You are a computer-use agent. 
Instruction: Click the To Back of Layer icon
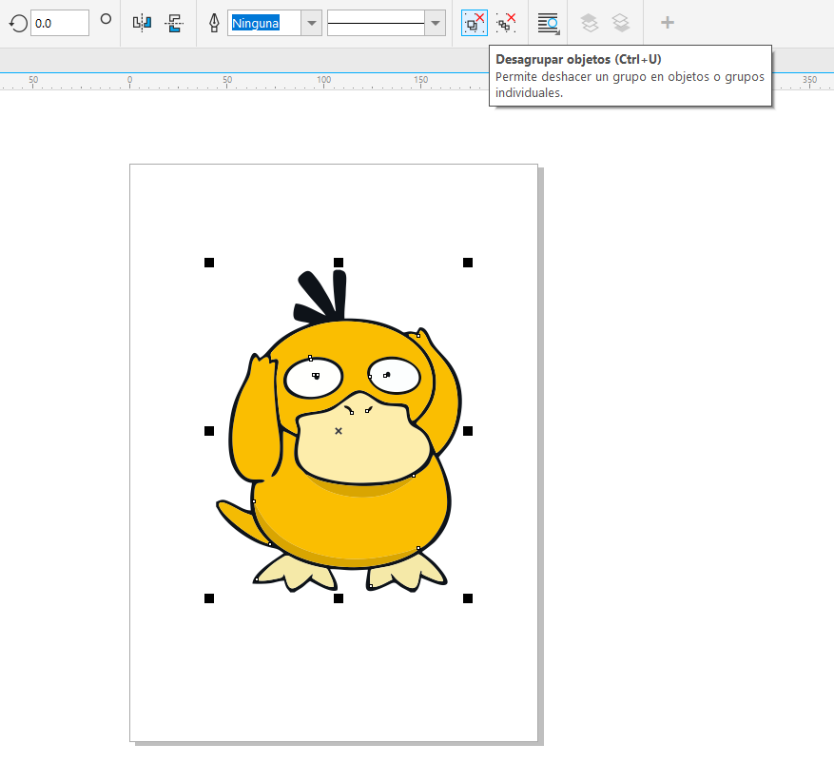621,22
